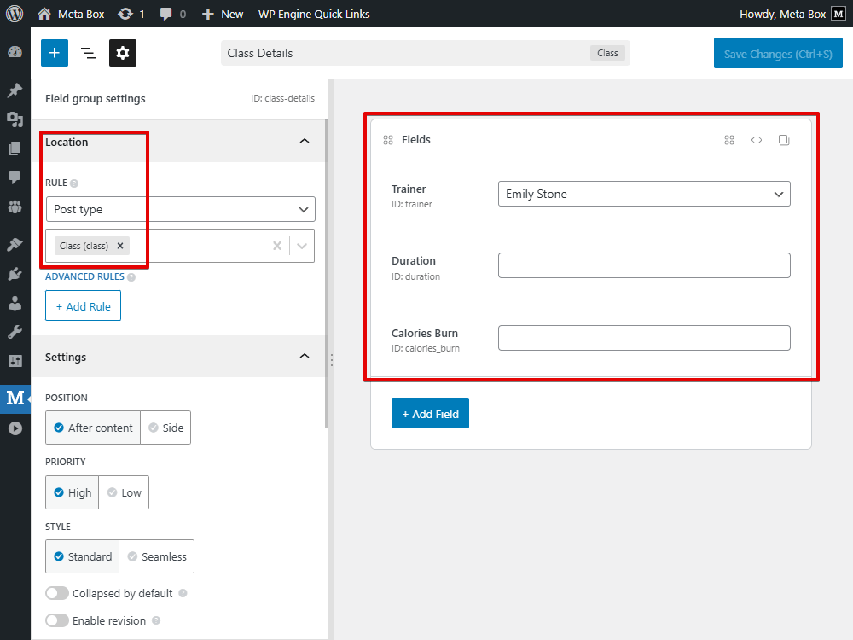Open the Comments sidebar icon

coord(15,177)
